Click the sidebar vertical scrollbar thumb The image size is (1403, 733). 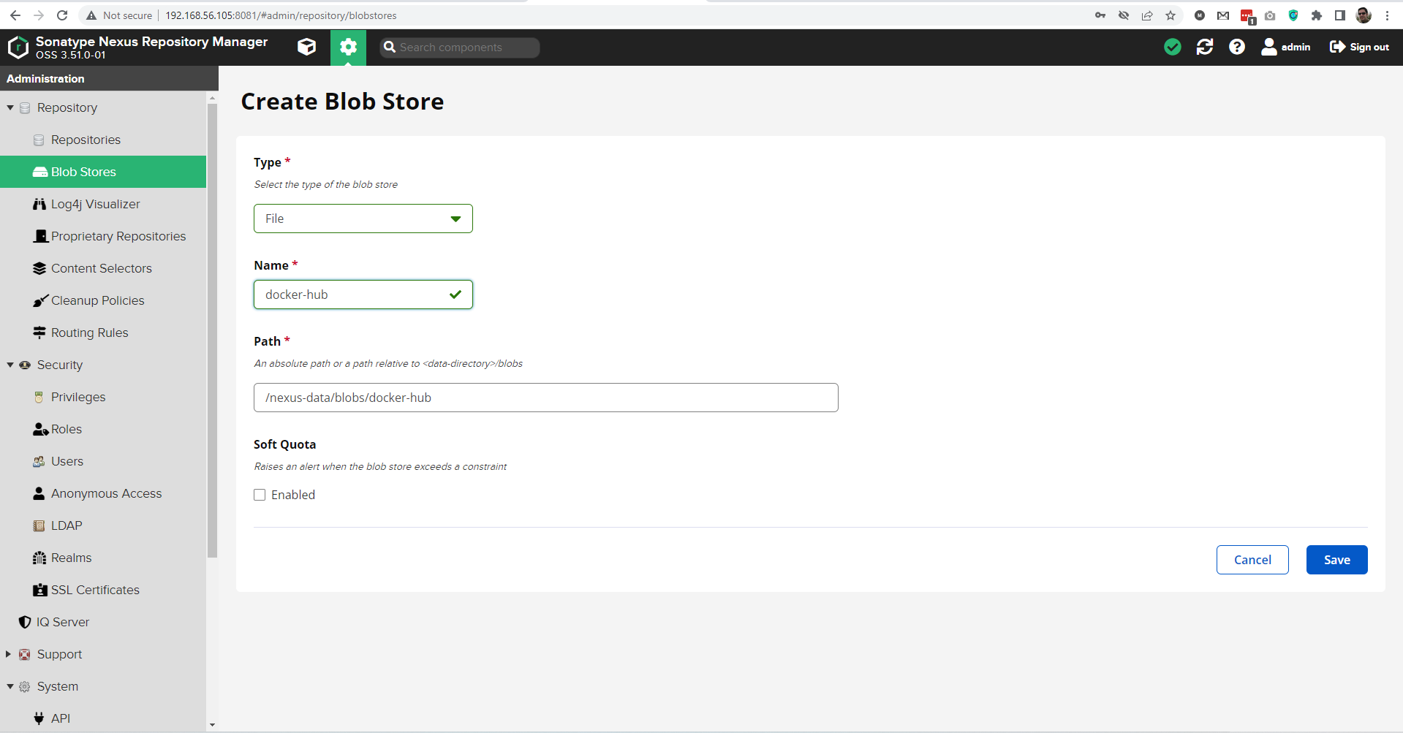212,330
